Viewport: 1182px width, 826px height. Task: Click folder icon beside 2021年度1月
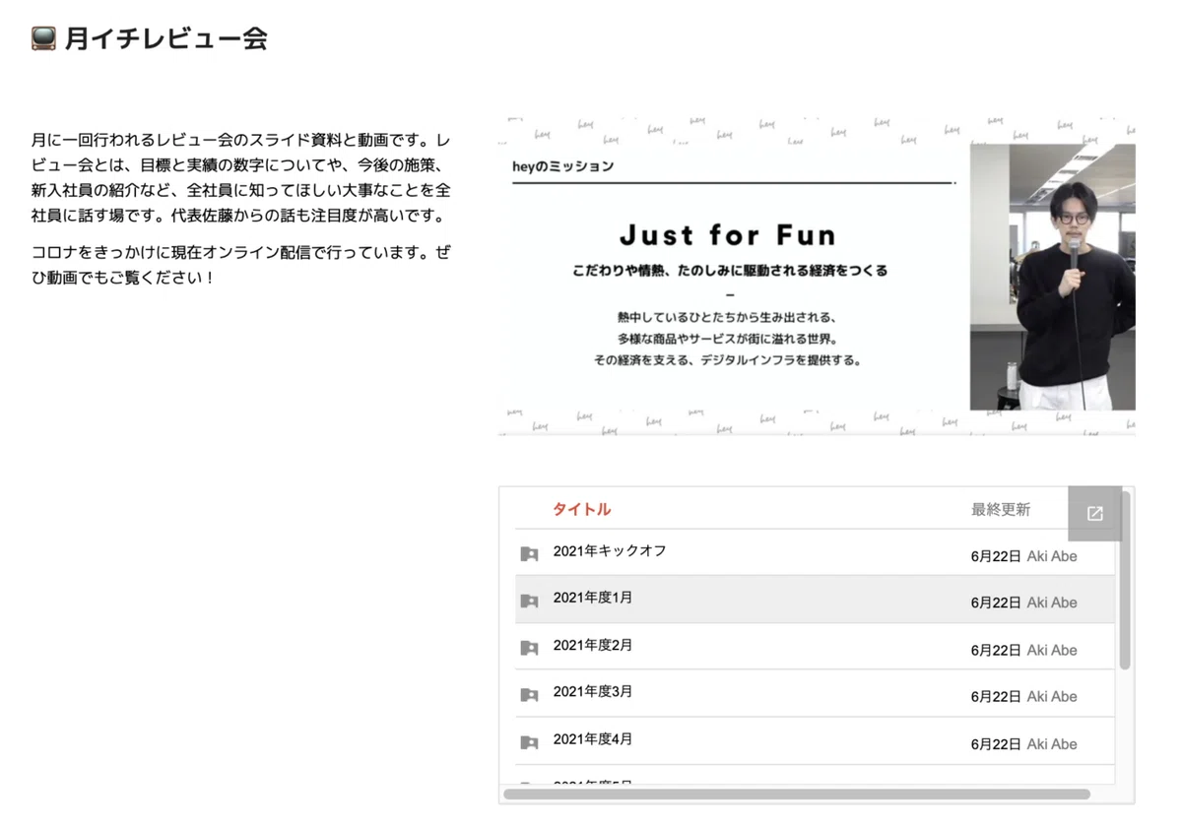click(529, 601)
